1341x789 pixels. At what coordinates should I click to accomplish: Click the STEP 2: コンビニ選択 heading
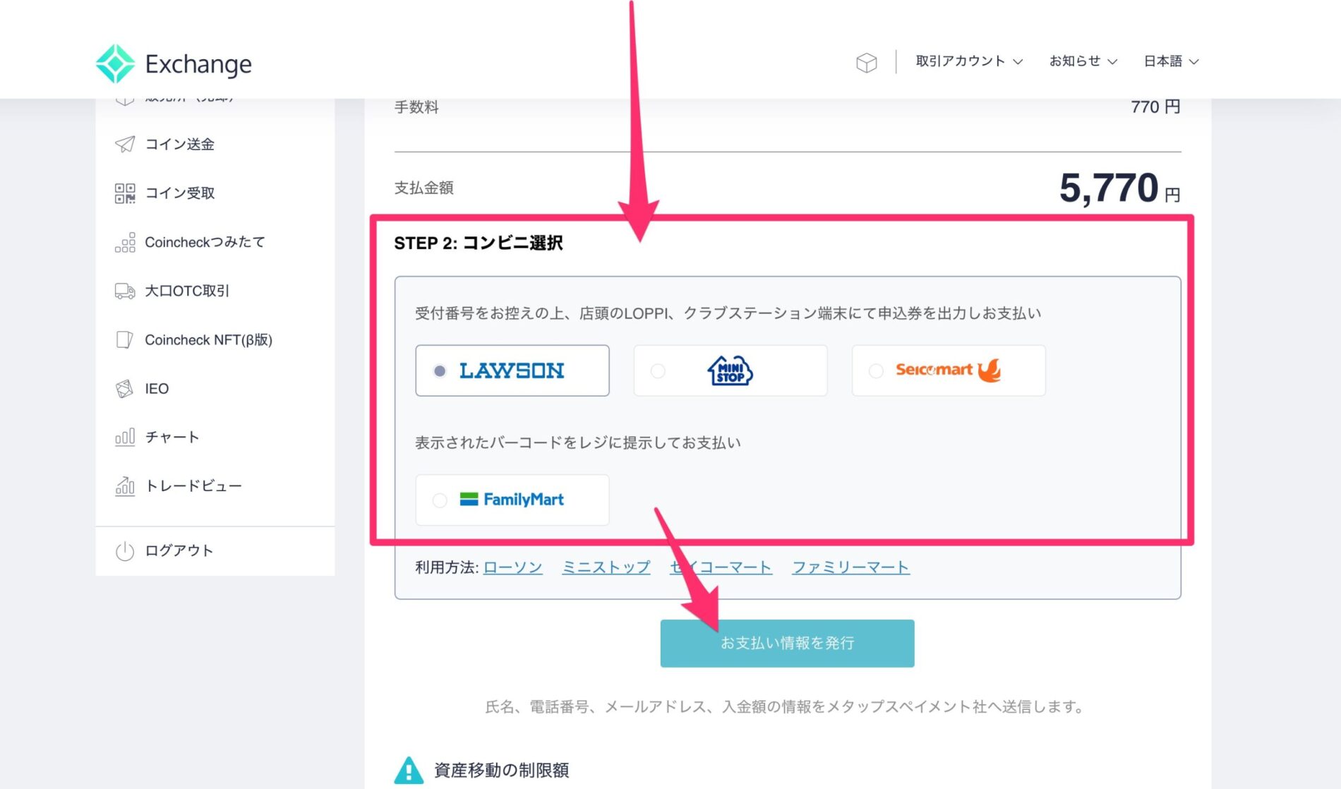point(479,243)
